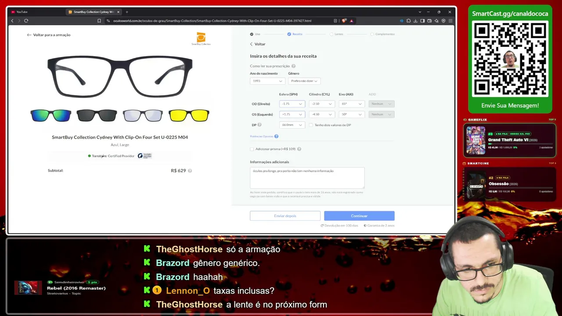562x316 pixels.
Task: Click 'Garantia de 2 anos' text
Action: tap(381, 226)
